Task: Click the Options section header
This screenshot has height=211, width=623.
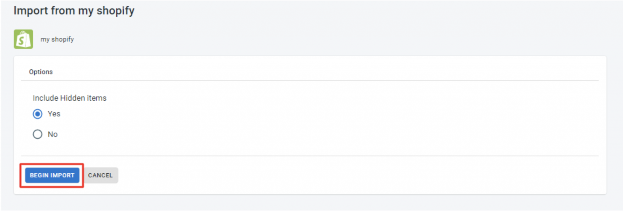Action: coord(41,72)
